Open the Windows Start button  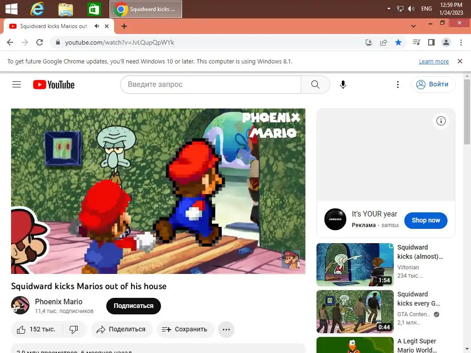coord(11,9)
